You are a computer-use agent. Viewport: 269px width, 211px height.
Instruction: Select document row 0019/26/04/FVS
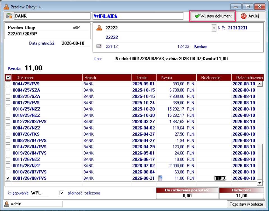131,153
